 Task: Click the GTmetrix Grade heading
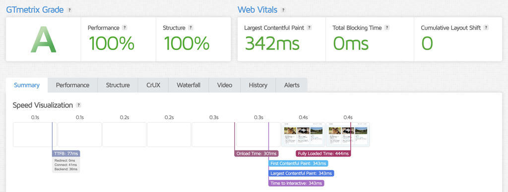click(35, 10)
